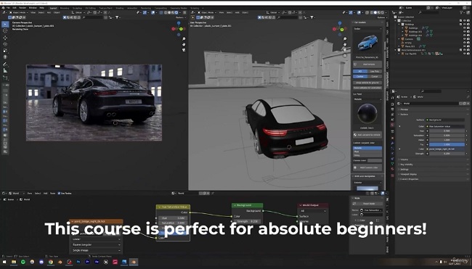Switch to the Modeling workspace tab
Viewport: 472px width, 269px height.
[x=65, y=8]
